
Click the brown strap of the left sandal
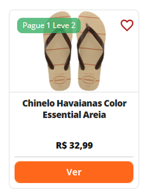click(x=58, y=50)
